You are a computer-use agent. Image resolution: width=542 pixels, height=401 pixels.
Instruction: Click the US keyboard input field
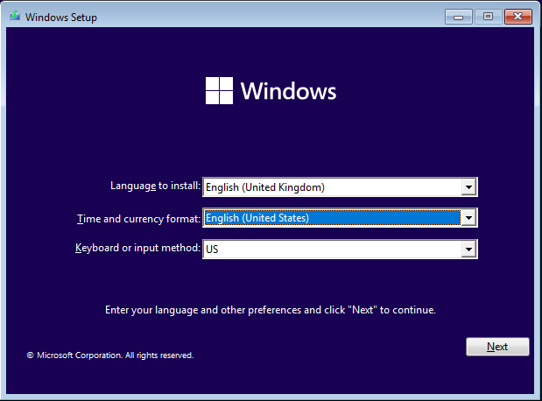pyautogui.click(x=331, y=250)
